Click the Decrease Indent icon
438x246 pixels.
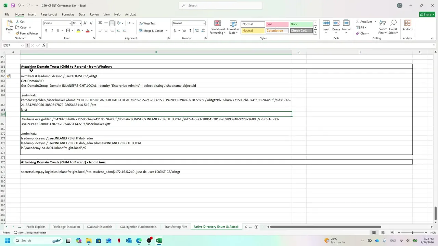(x=119, y=31)
